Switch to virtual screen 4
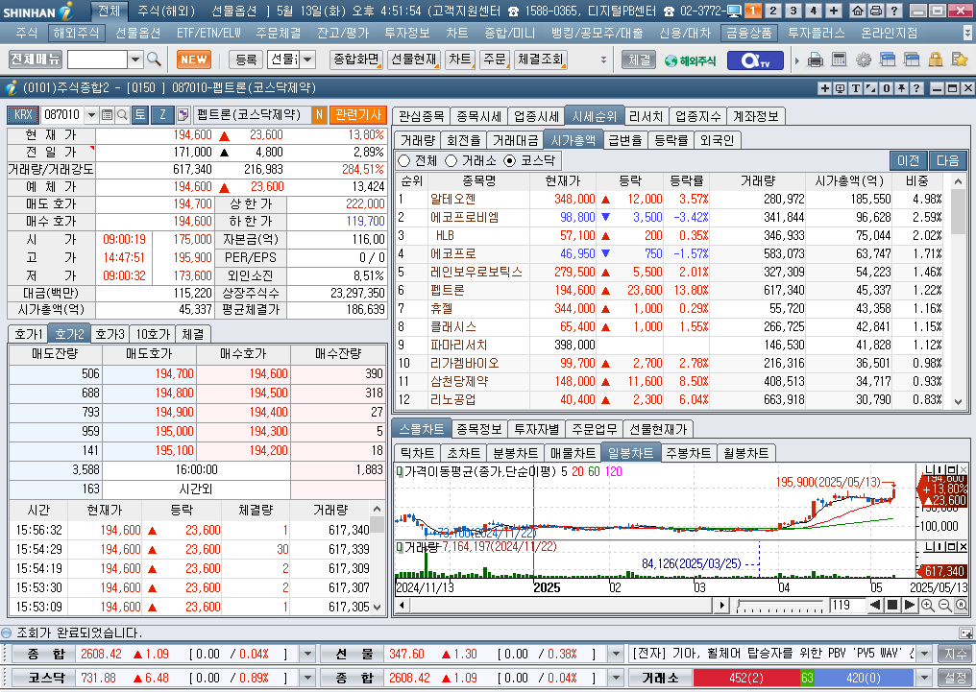The height and width of the screenshot is (692, 976). [x=813, y=11]
